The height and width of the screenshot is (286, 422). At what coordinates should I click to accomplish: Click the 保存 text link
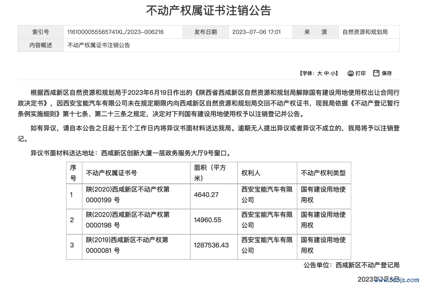[x=387, y=73]
